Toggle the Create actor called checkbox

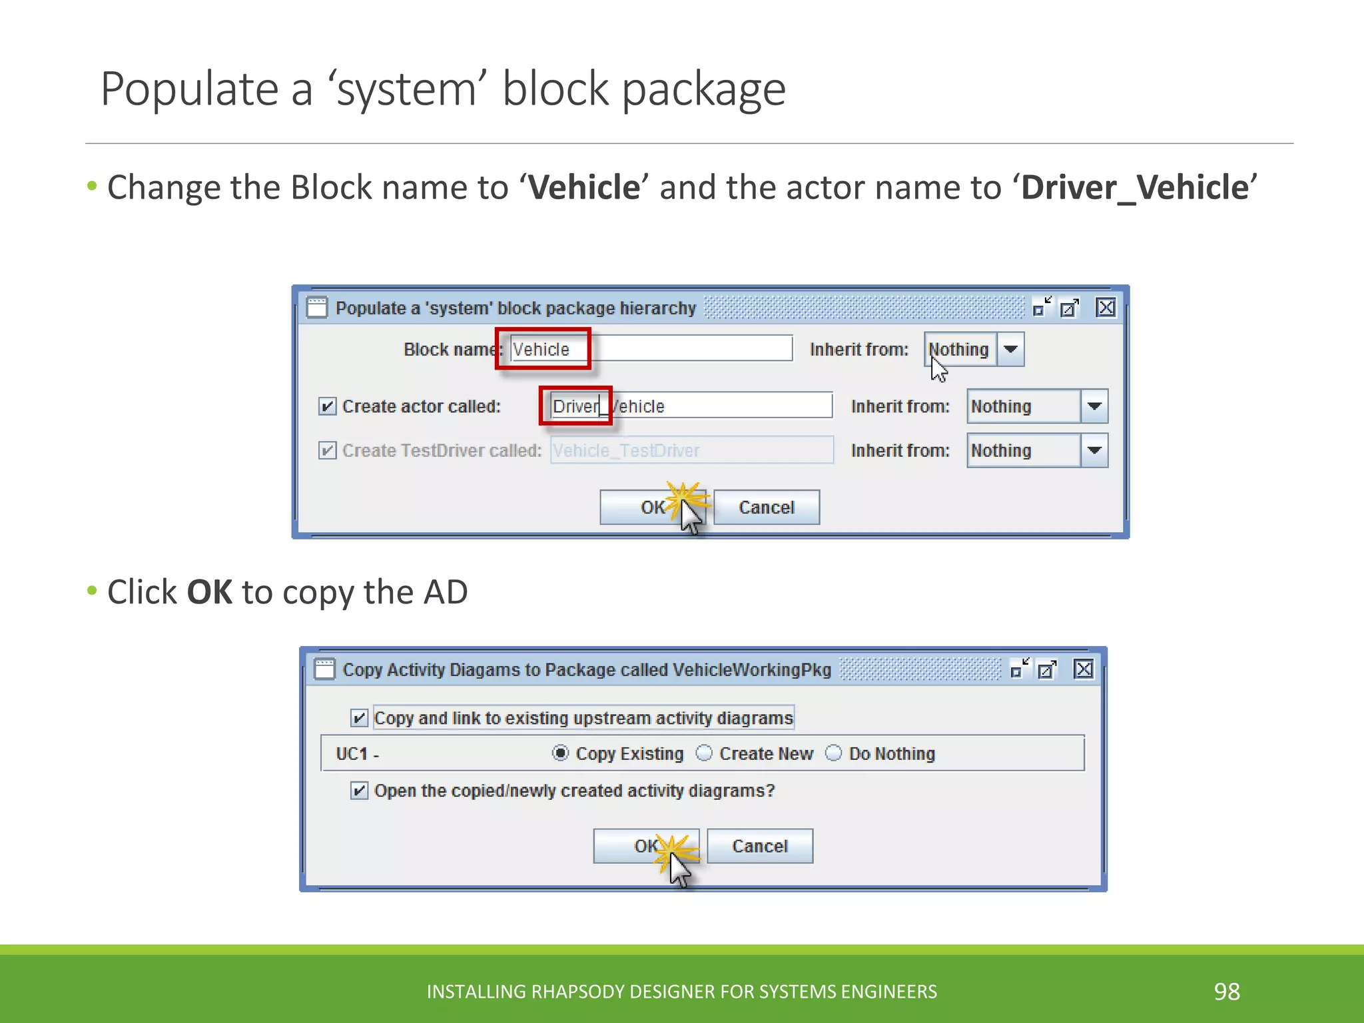coord(327,406)
